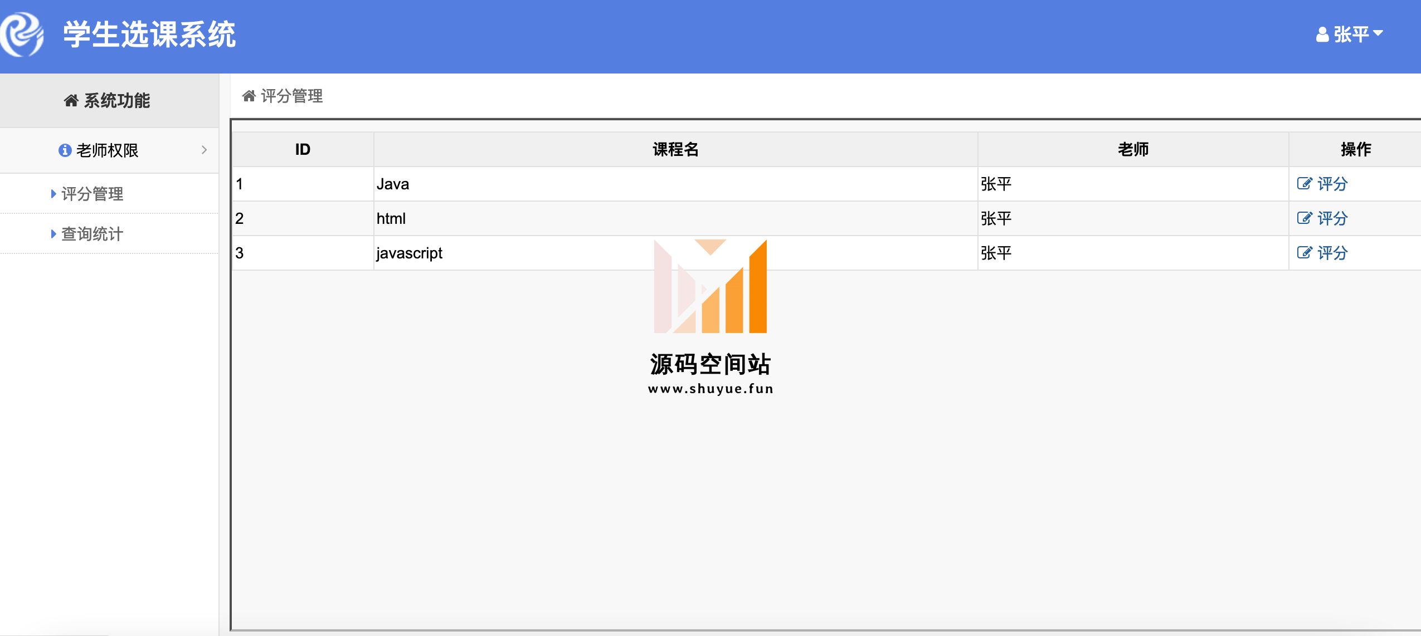Click the info icon beside 老师权限
Viewport: 1421px width, 636px height.
click(x=65, y=150)
